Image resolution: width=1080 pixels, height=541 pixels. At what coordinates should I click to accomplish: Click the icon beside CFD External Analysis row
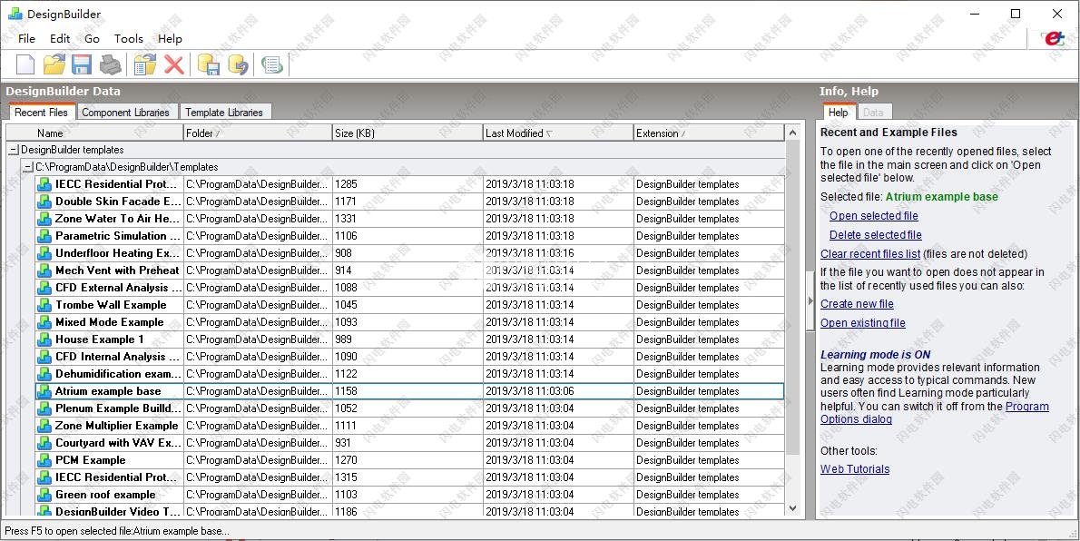44,288
